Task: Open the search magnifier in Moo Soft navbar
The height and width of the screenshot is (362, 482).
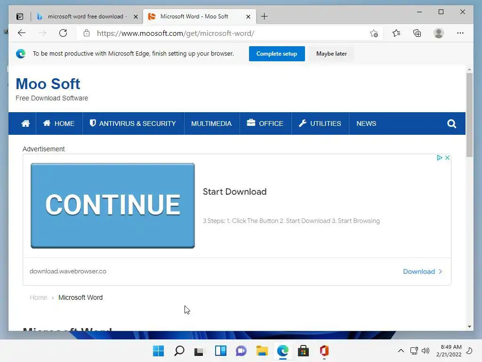Action: click(x=451, y=124)
